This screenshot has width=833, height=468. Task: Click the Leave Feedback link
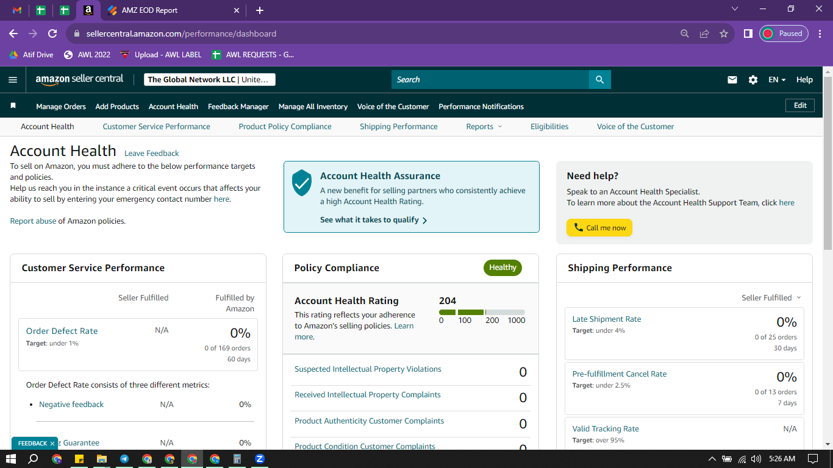click(152, 154)
